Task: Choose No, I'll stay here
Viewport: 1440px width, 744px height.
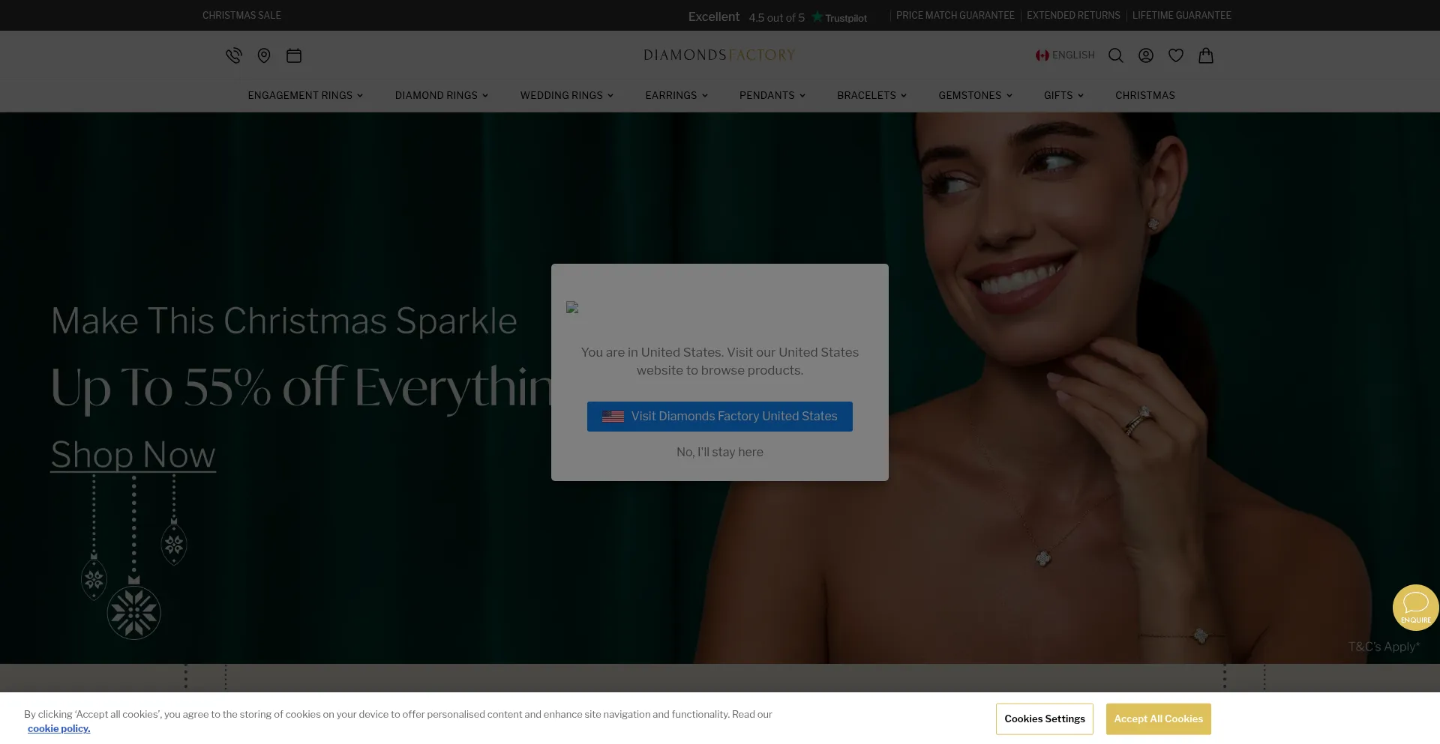Action: pyautogui.click(x=720, y=452)
